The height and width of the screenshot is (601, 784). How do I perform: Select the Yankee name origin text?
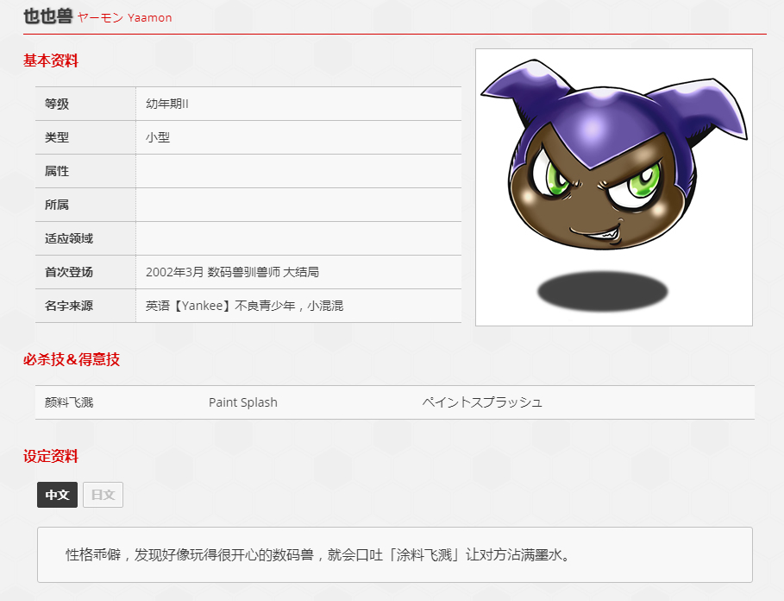coord(244,306)
